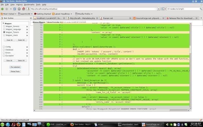Image resolution: width=203 pixels, height=127 pixels.
Task: Expand the Mapper_Generic arrow
Action: tap(27, 26)
